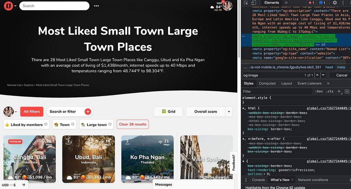Click the red plus add-filter icon

tap(88, 112)
